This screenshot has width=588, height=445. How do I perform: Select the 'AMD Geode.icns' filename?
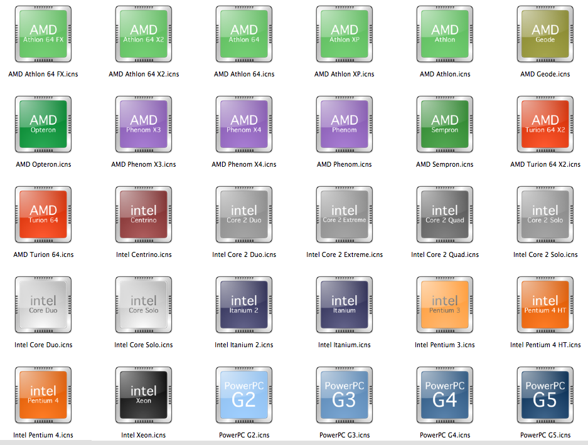coord(545,74)
